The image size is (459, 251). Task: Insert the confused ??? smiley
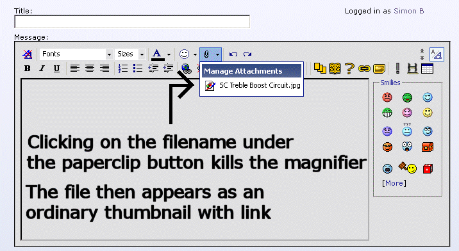407,130
